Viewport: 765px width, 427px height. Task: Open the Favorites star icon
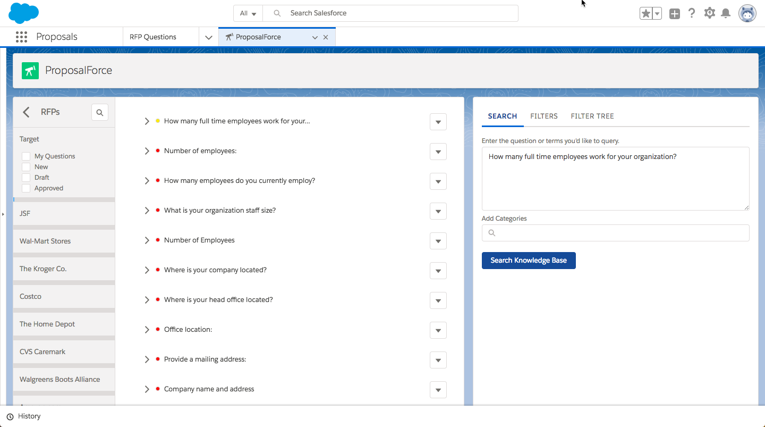click(645, 14)
